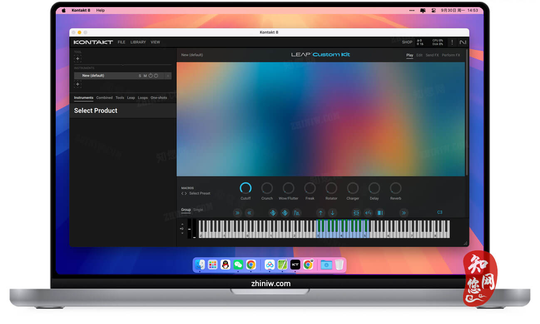Click the Delay macro knob
Viewport: 540px width, 324px height.
(374, 188)
